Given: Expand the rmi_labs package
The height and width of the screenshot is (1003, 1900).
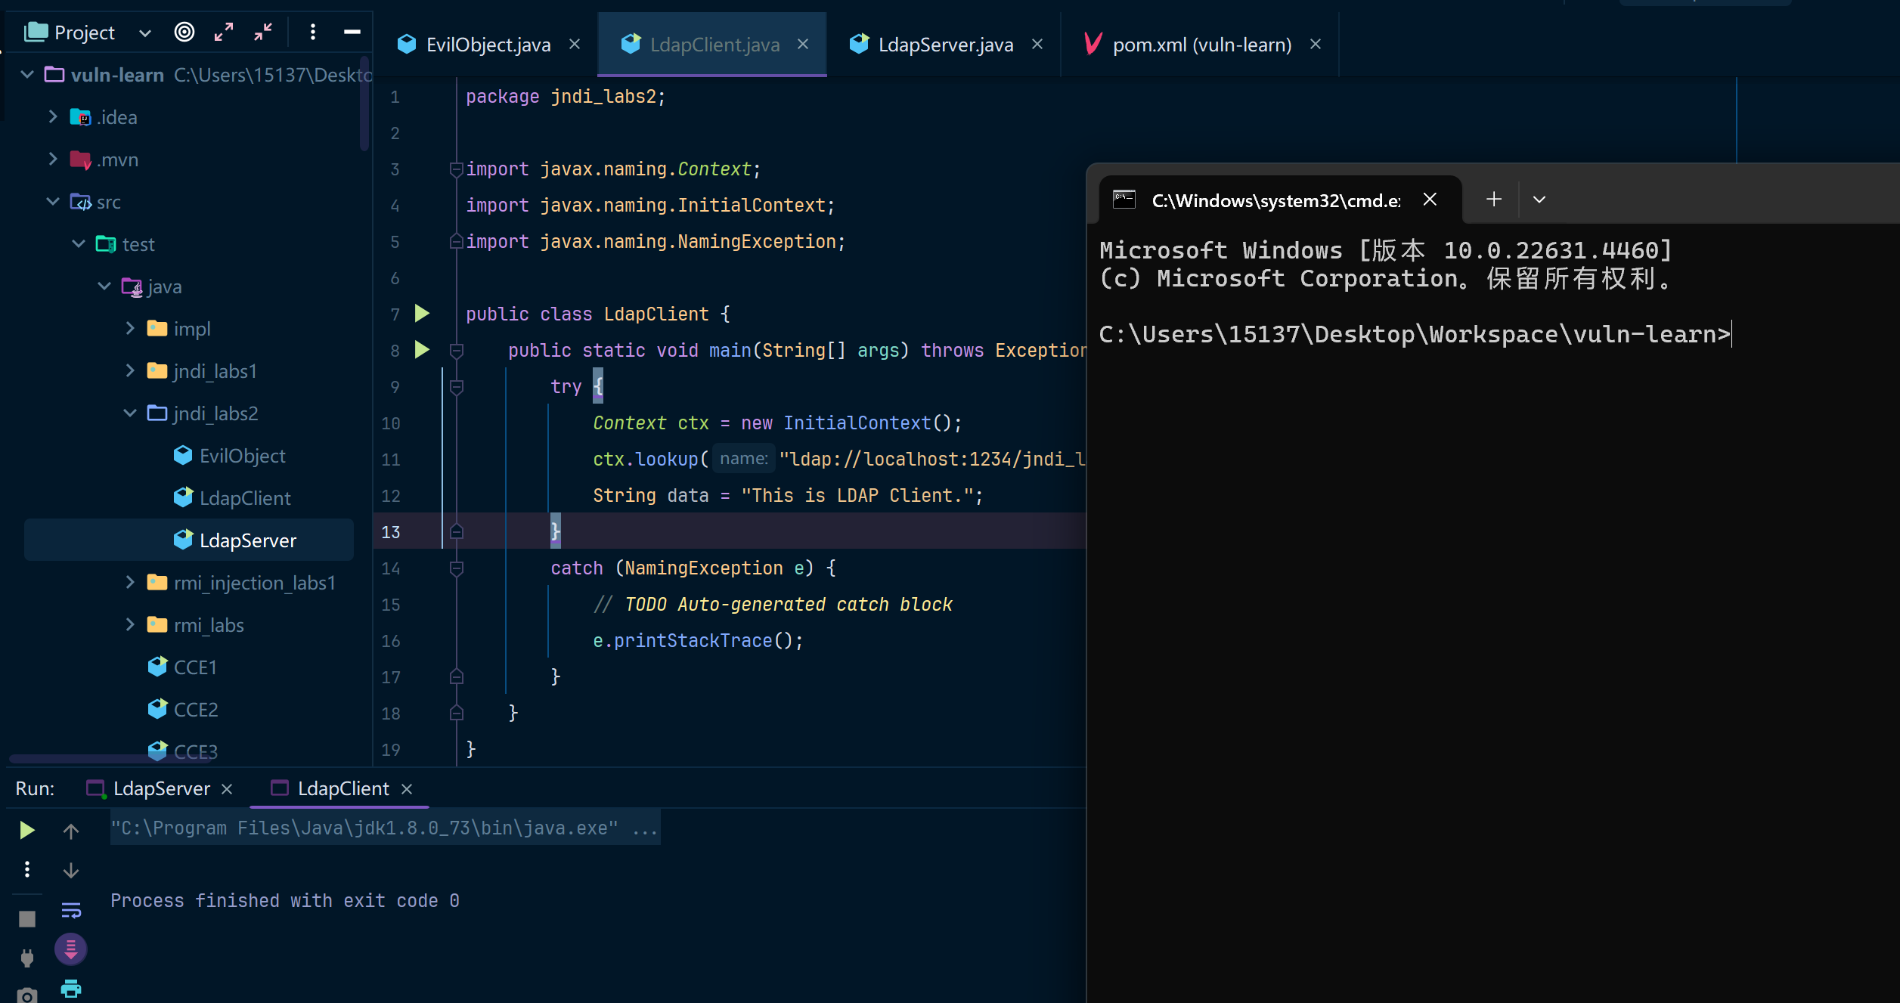Looking at the screenshot, I should 130,624.
